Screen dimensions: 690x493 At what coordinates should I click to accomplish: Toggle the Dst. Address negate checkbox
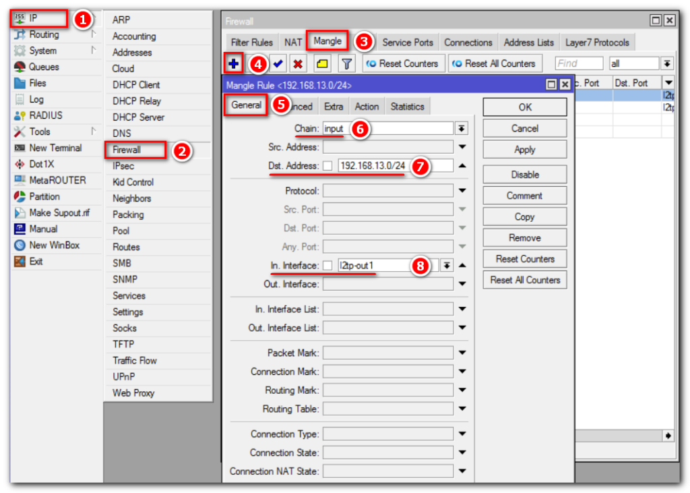[327, 166]
